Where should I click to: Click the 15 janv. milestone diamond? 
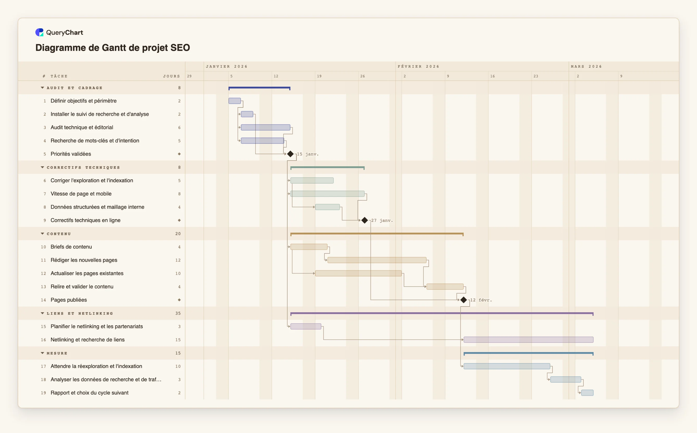click(290, 154)
